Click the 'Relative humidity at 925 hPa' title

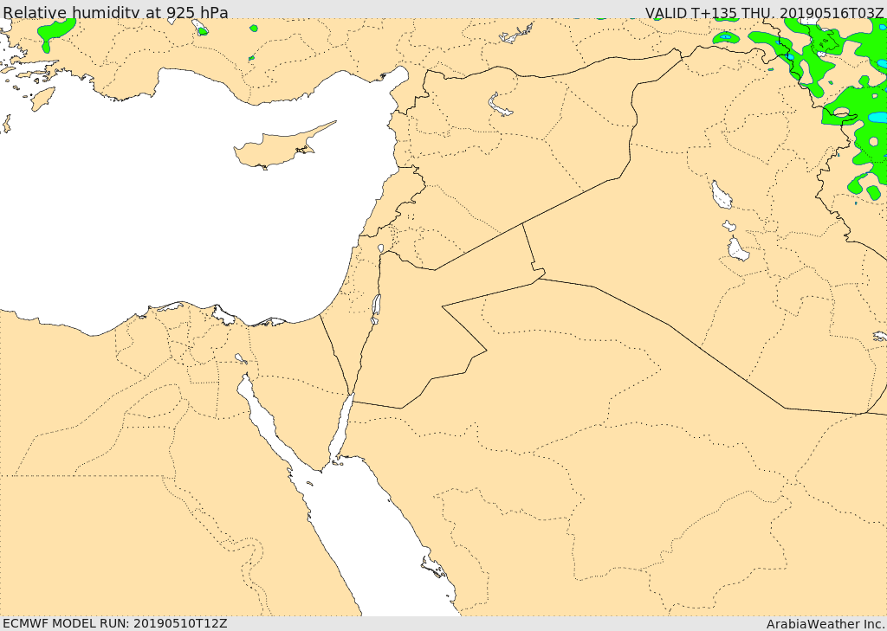tap(116, 12)
